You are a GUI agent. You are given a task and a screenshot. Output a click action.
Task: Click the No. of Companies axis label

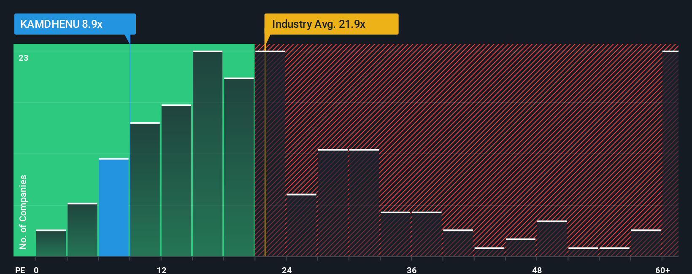point(23,212)
